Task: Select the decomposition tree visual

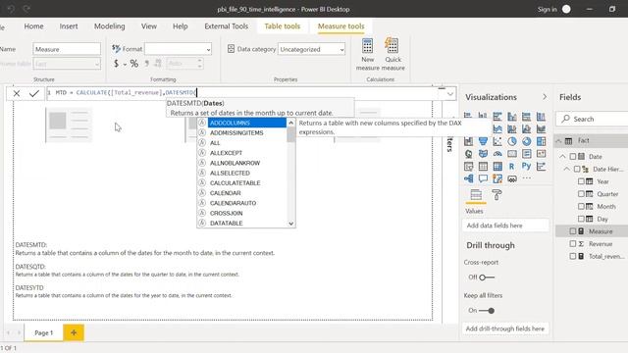Action: pos(469,178)
